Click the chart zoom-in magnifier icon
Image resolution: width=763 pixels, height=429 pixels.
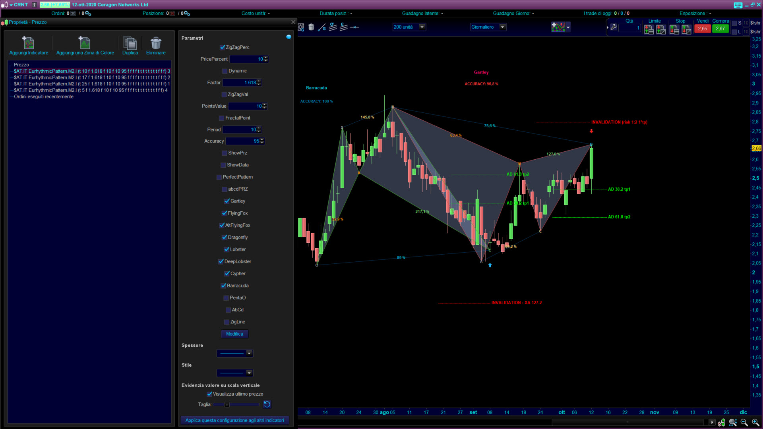755,423
